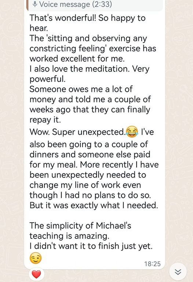Jump to latest messages with double-chevron button
The image size is (193, 282).
click(x=178, y=272)
